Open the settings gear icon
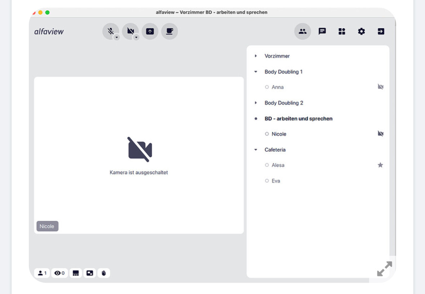 (x=361, y=31)
